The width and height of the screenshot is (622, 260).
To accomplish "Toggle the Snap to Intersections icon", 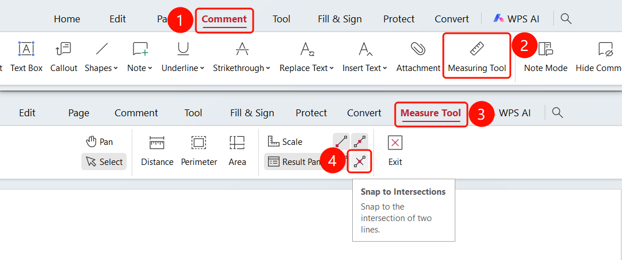I will [x=359, y=161].
